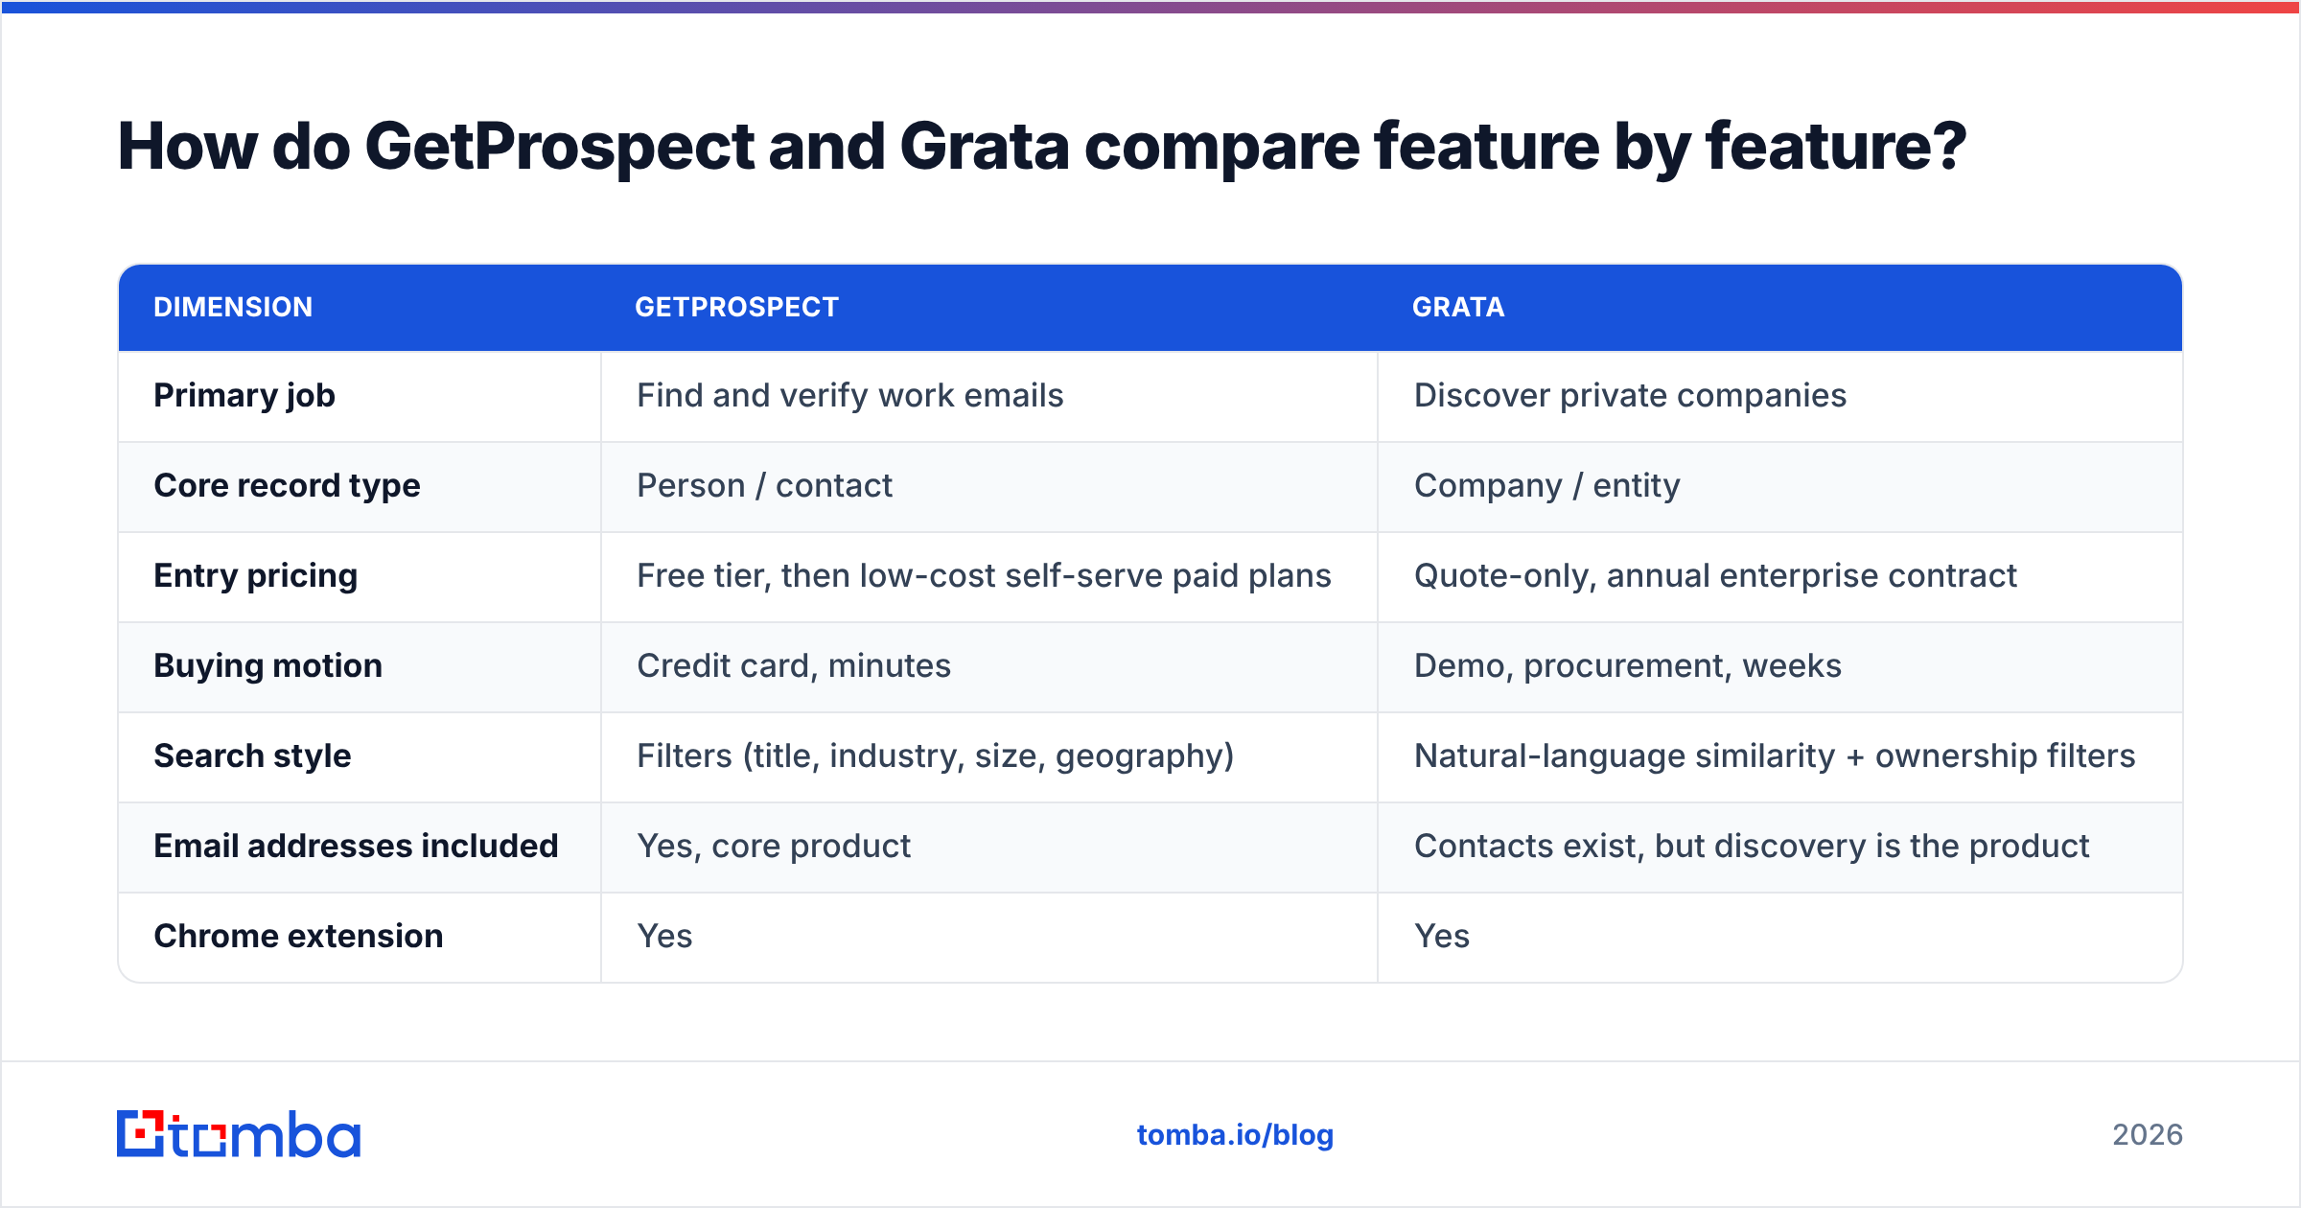Click the 'Person / contact' cell

pyautogui.click(x=764, y=486)
